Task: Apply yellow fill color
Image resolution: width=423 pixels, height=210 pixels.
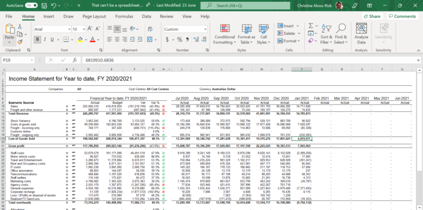Action: point(80,39)
